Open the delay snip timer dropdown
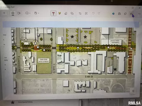142x106 pixels. (37, 13)
